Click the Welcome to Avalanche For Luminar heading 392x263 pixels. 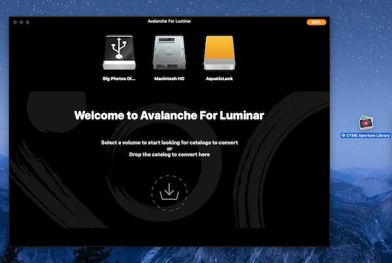coord(169,116)
